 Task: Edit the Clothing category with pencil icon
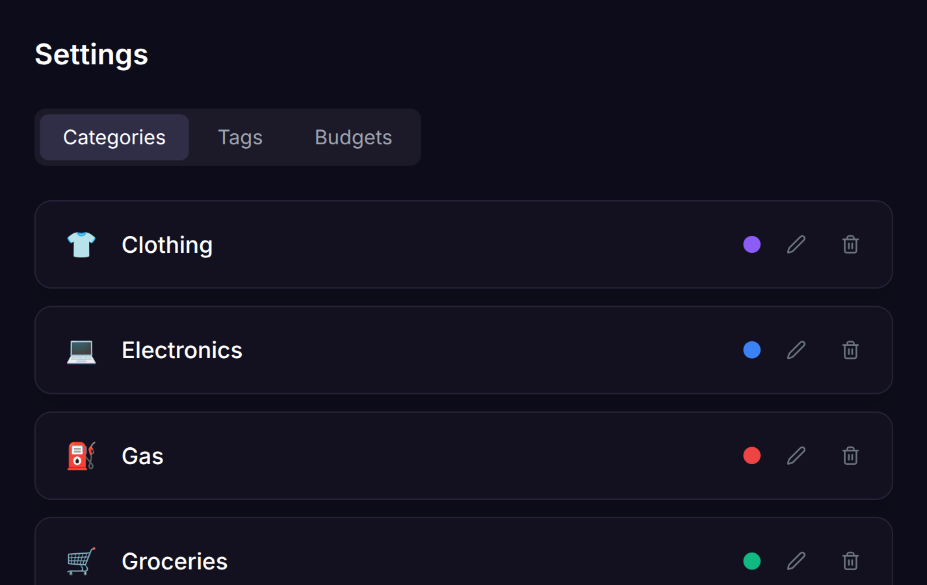click(796, 244)
